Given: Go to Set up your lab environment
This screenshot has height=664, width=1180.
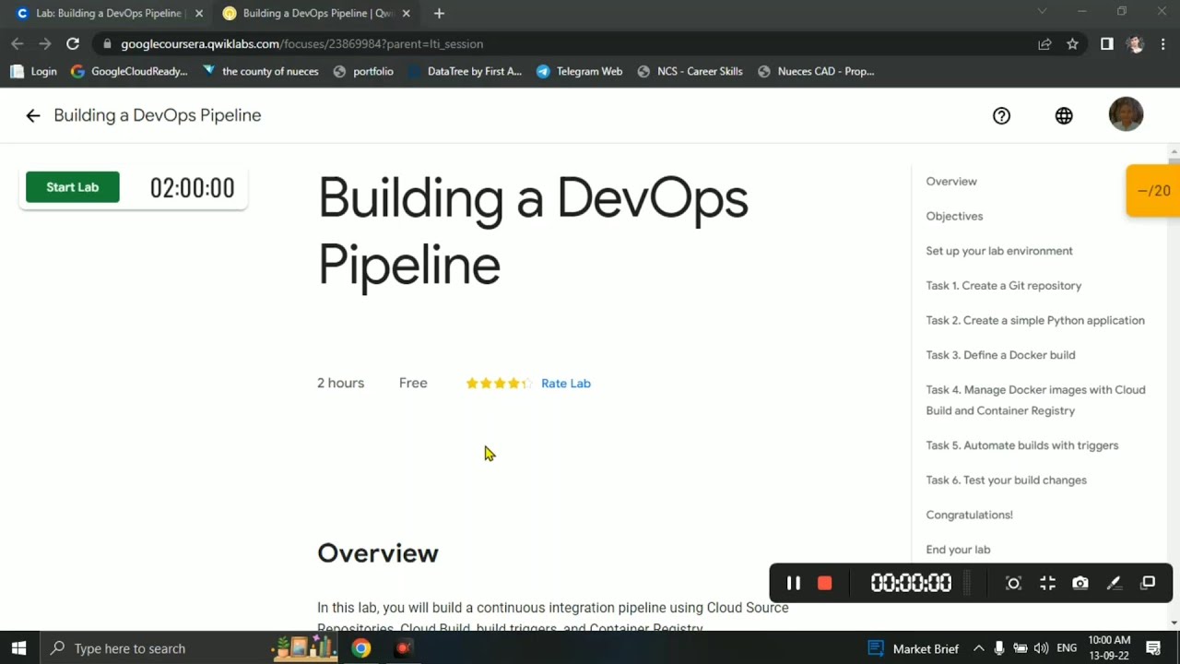Looking at the screenshot, I should click(999, 251).
